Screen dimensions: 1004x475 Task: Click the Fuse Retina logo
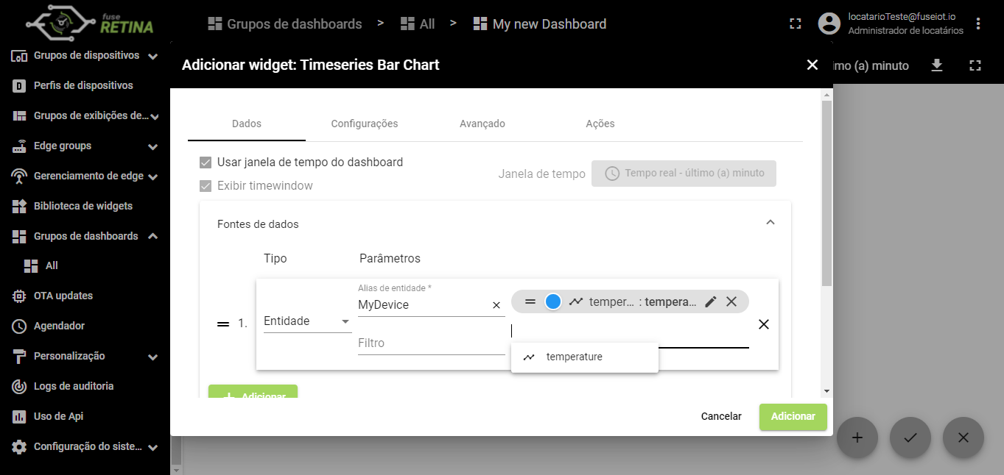click(x=90, y=23)
